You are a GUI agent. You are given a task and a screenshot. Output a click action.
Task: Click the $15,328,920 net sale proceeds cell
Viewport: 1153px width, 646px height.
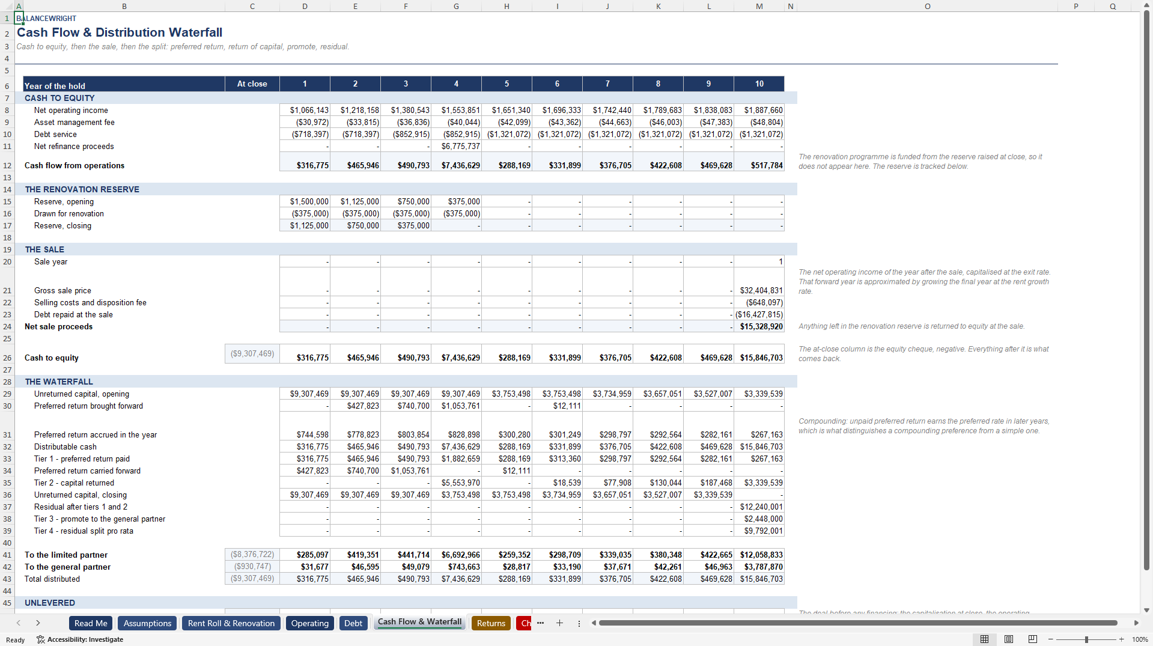759,326
